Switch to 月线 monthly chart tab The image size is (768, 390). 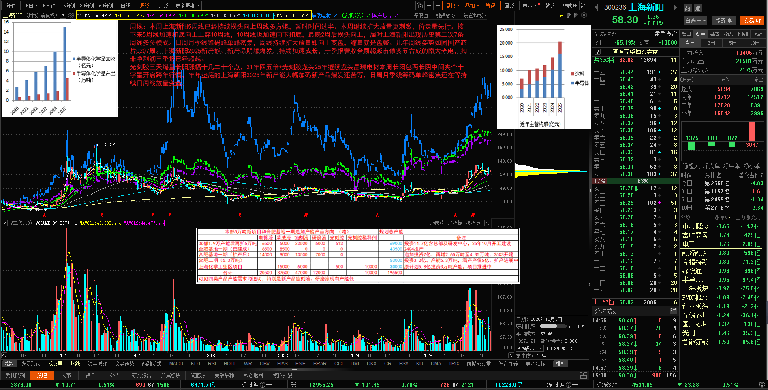click(x=163, y=6)
